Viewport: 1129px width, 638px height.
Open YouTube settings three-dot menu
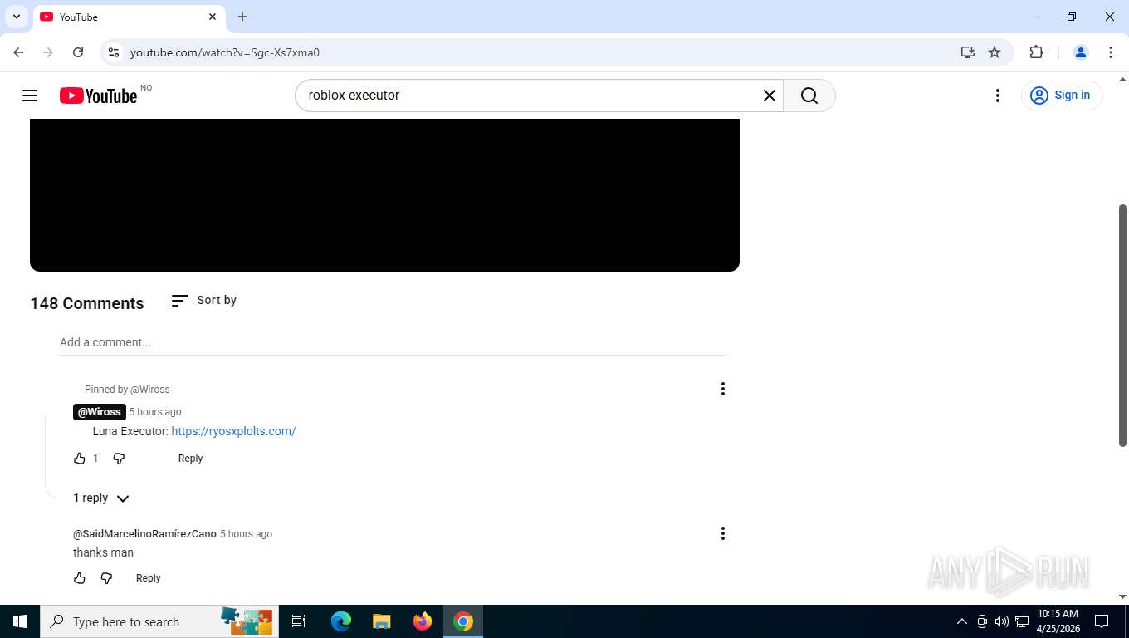click(998, 96)
